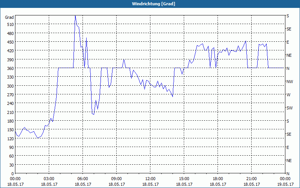Image resolution: width=300 pixels, height=188 pixels.
Task: Click the N compass label at 0 level
Action: point(288,174)
